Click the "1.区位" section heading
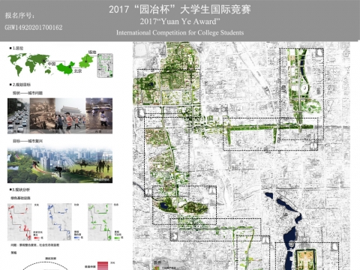This screenshot has width=360, height=270. tap(16, 48)
